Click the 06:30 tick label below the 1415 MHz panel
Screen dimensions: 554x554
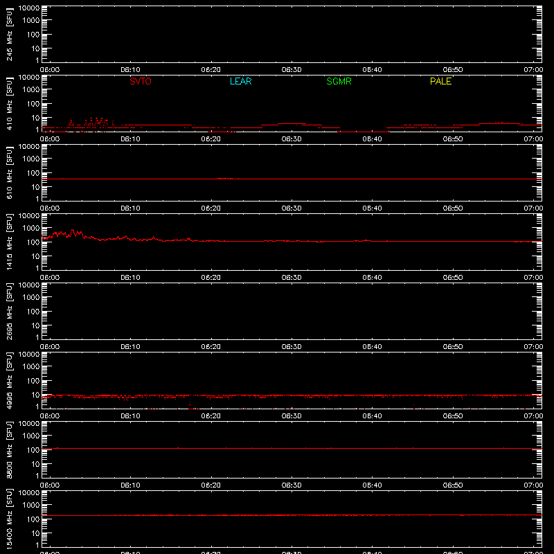(292, 278)
